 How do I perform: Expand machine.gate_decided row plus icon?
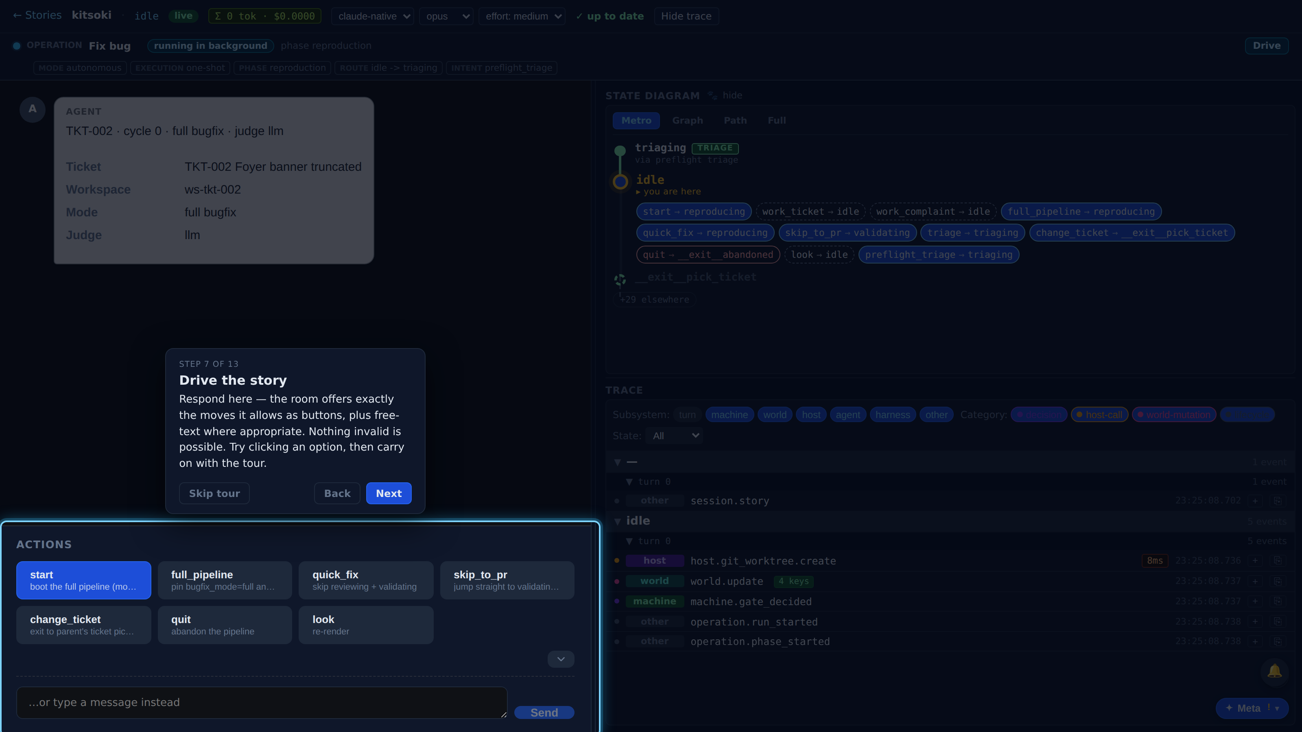1255,601
